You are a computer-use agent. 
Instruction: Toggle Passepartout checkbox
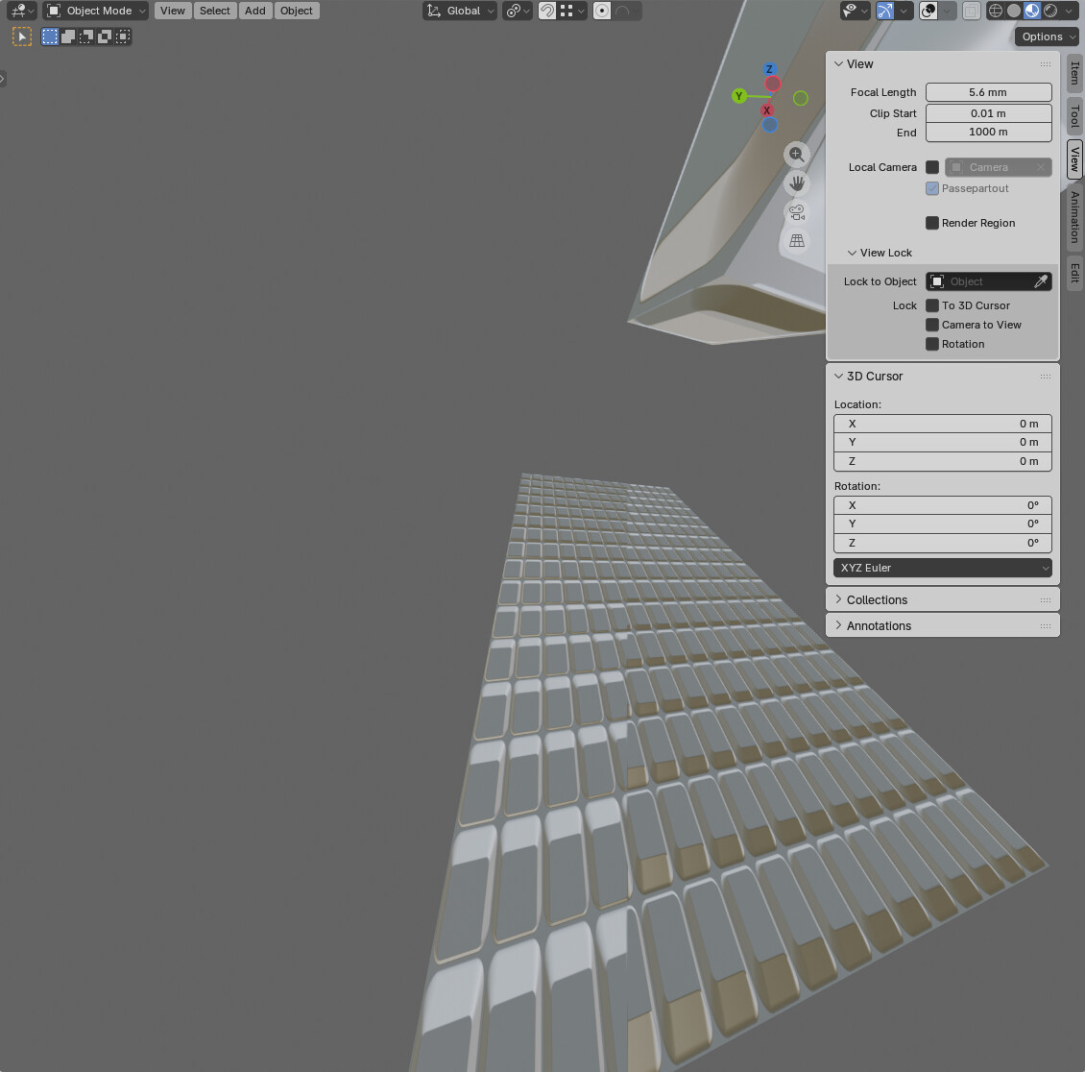(x=932, y=188)
